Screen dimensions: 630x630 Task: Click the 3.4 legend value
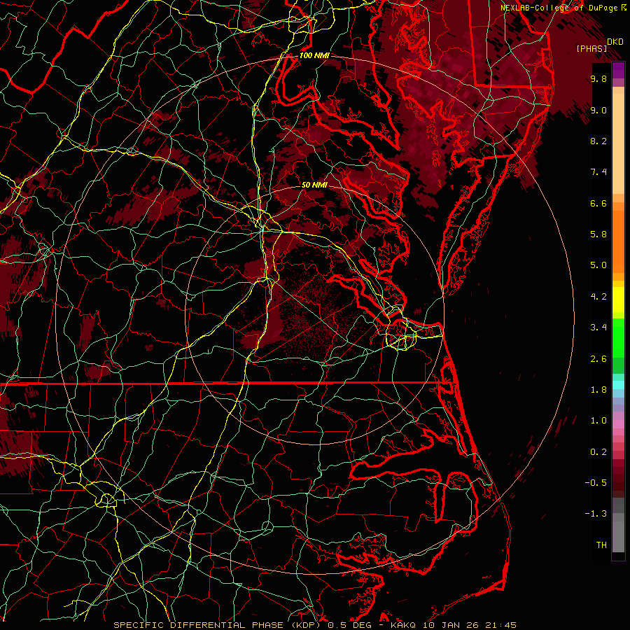click(x=598, y=328)
